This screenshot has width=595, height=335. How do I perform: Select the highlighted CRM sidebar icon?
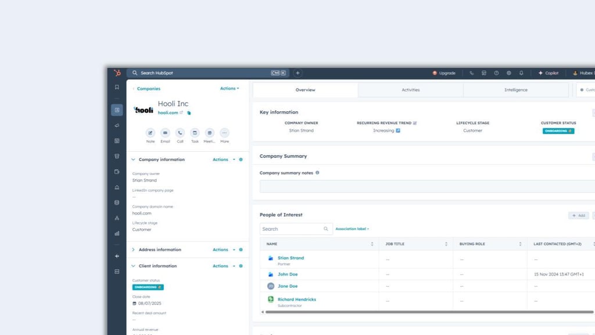[117, 110]
